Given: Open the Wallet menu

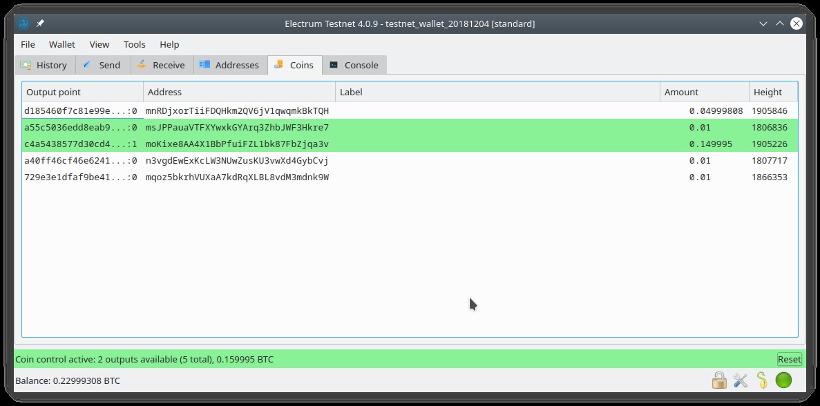Looking at the screenshot, I should tap(61, 44).
